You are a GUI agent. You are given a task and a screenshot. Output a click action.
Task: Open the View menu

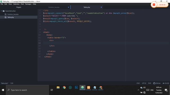pyautogui.click(x=10, y=4)
